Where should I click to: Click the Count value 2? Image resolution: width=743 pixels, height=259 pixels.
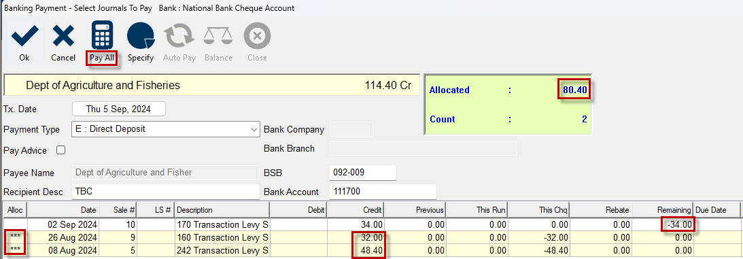585,120
